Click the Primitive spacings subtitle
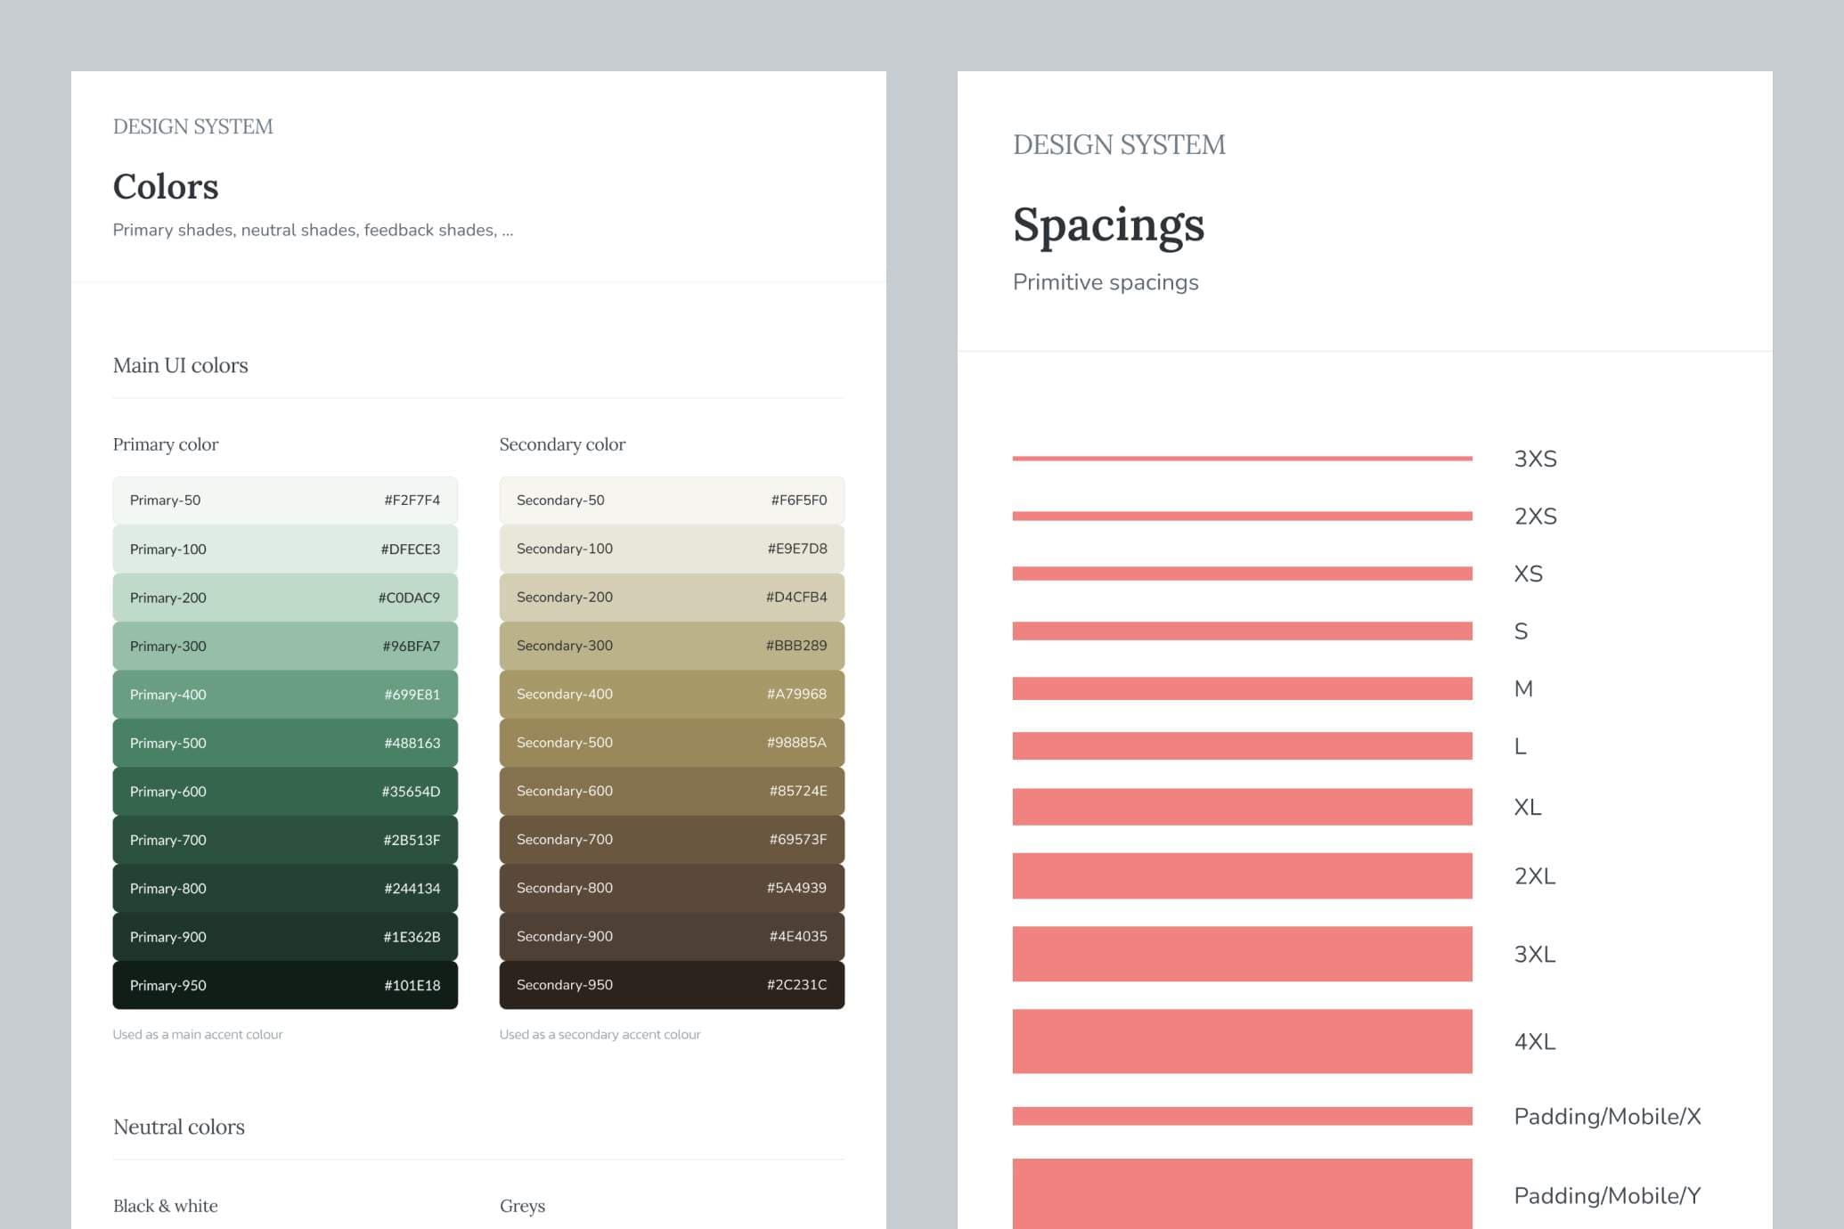The width and height of the screenshot is (1844, 1229). coord(1105,281)
